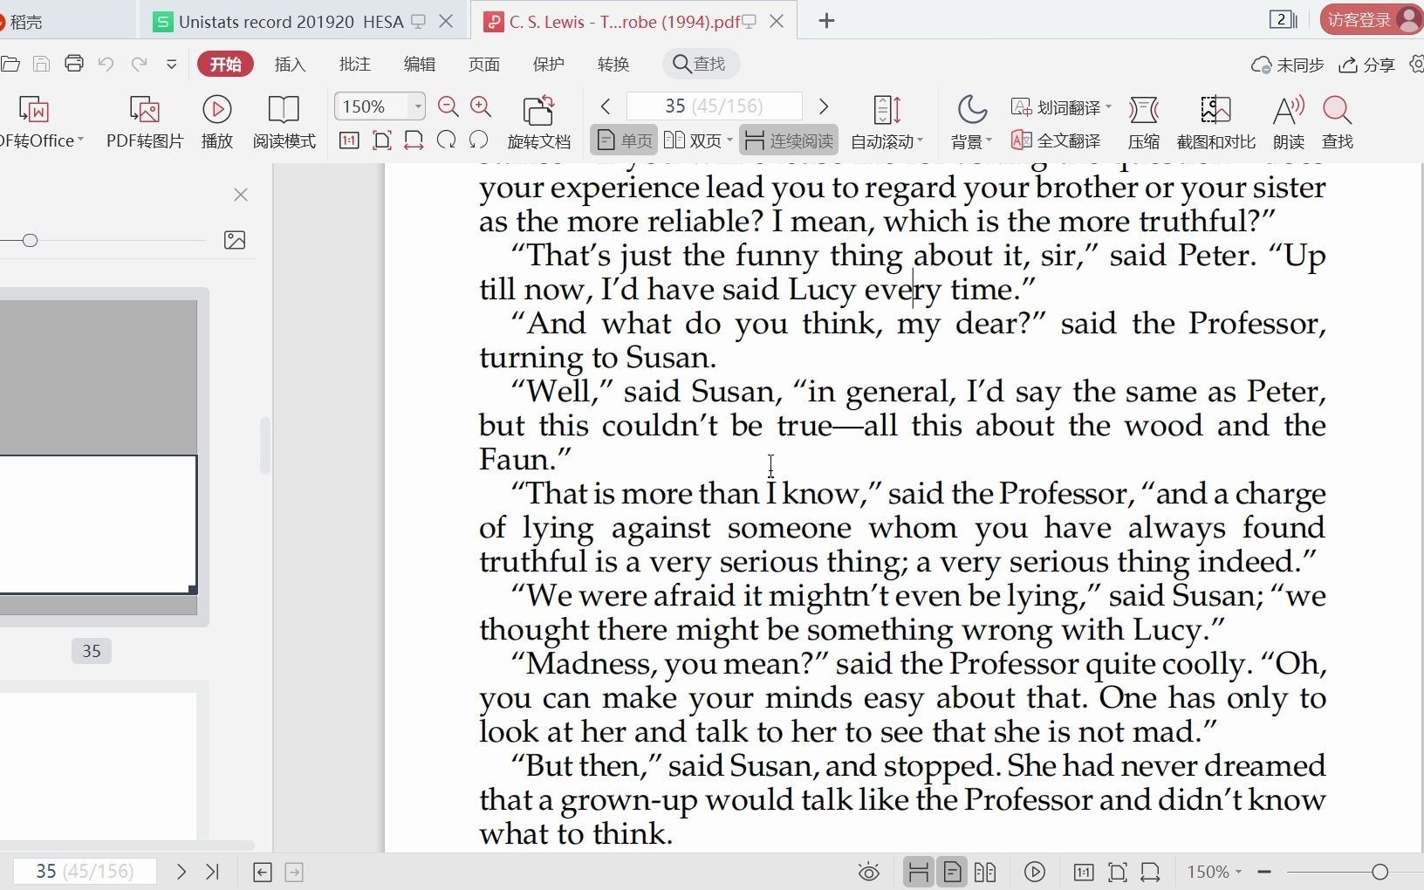Toggle continuous reading in status bar
1424x890 pixels.
[918, 872]
